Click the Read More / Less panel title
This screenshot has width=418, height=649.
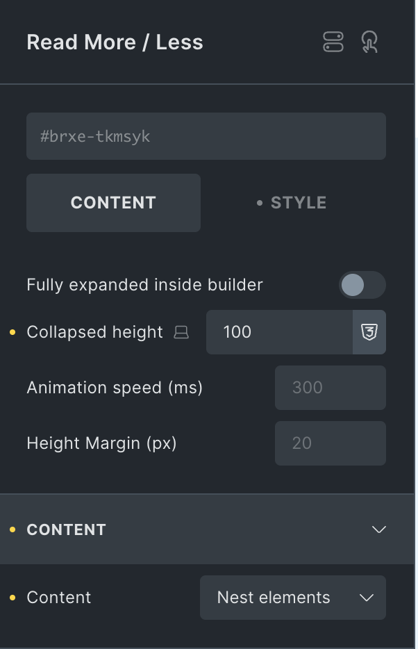115,42
